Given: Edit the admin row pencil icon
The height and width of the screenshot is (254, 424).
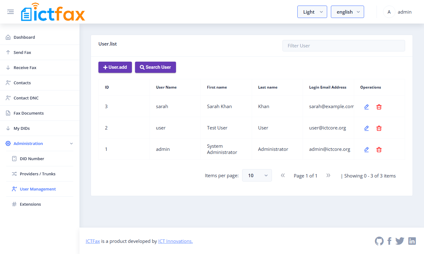Looking at the screenshot, I should point(367,149).
